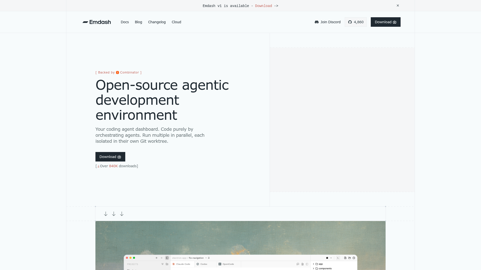Select the Codex tab
The height and width of the screenshot is (270, 481).
205,264
